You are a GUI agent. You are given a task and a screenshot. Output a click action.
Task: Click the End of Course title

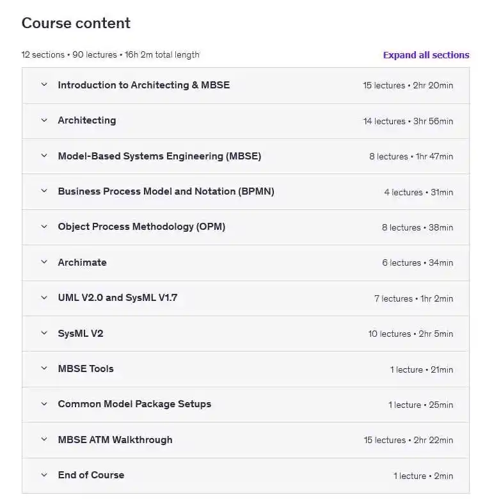pyautogui.click(x=91, y=475)
